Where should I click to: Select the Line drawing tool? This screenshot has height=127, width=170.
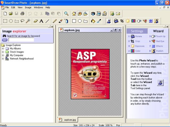point(47,21)
